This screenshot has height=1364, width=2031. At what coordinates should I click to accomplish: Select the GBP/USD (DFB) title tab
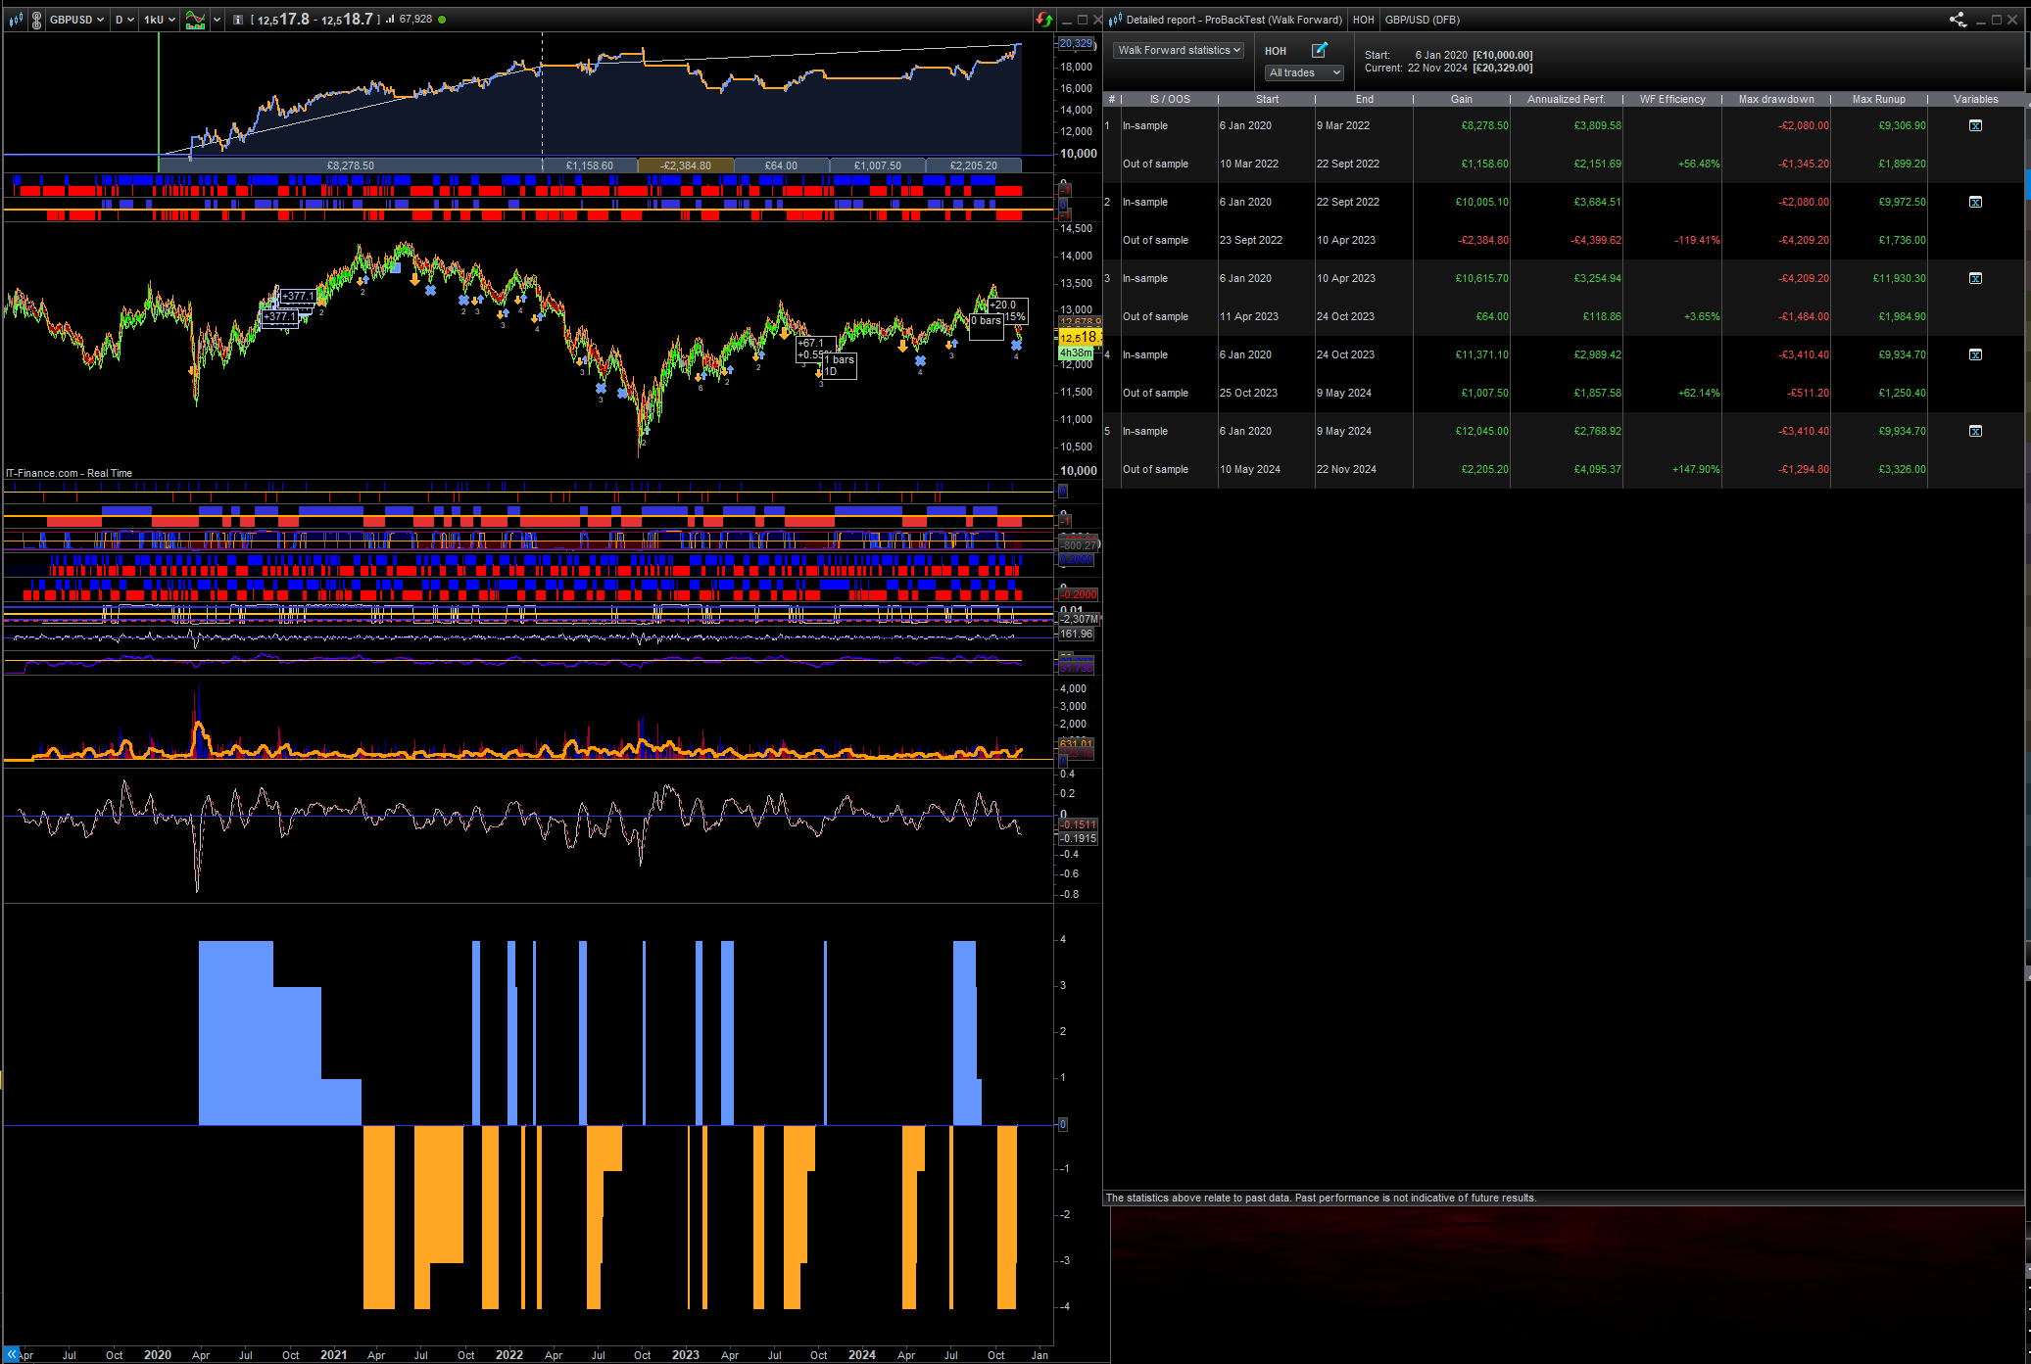(1422, 20)
